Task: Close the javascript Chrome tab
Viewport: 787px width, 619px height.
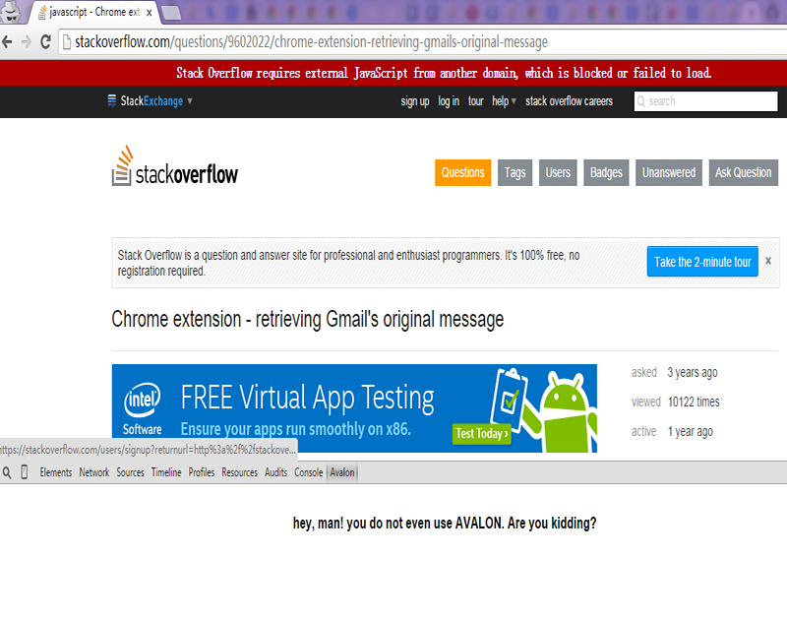Action: 150,13
